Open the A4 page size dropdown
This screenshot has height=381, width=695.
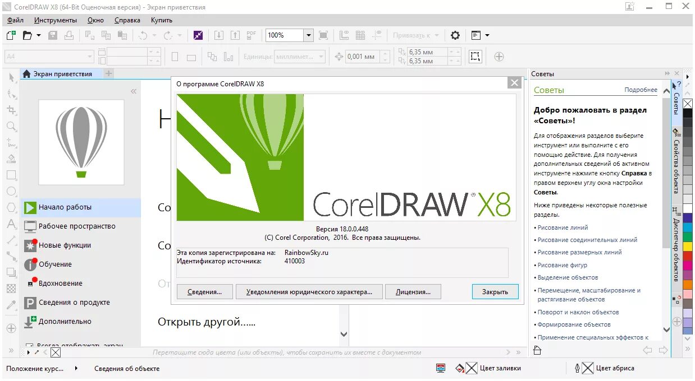pos(49,57)
